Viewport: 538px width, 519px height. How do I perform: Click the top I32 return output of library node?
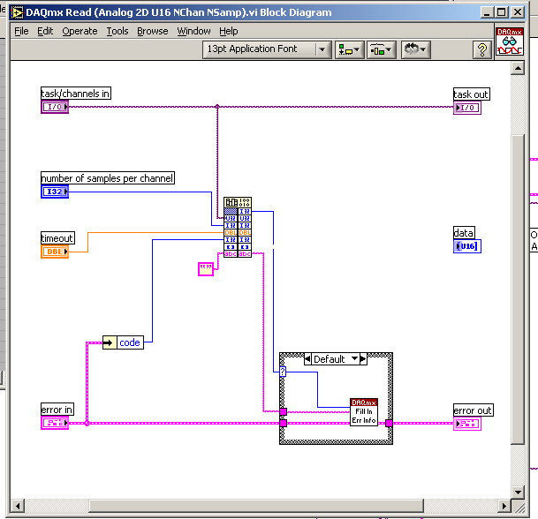tap(245, 212)
